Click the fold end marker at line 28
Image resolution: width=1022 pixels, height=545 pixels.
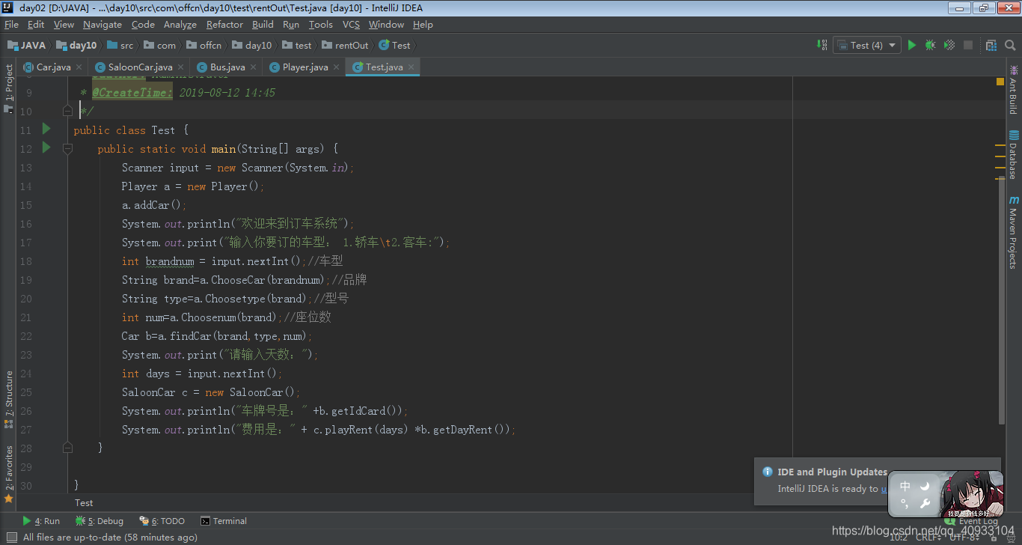[x=67, y=447]
